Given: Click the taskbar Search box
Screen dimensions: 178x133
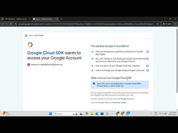Looking at the screenshot, I should (66, 114).
